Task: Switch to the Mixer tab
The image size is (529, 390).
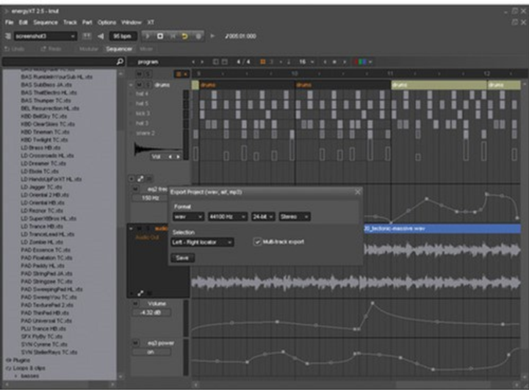Action: 146,49
